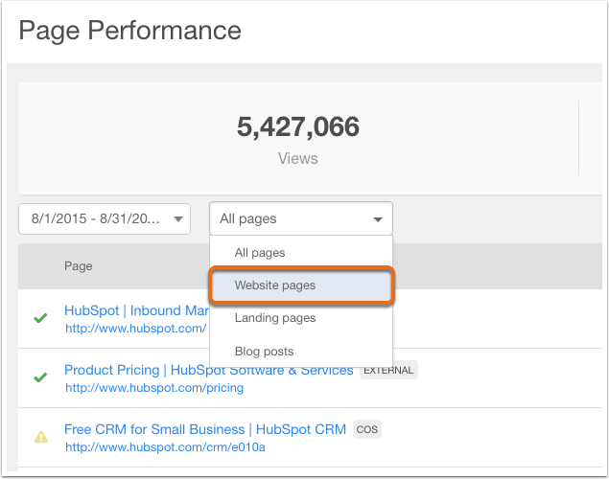Image resolution: width=609 pixels, height=479 pixels.
Task: Visit http://www.hubspot.com/crm/e010a URL link
Action: [166, 447]
